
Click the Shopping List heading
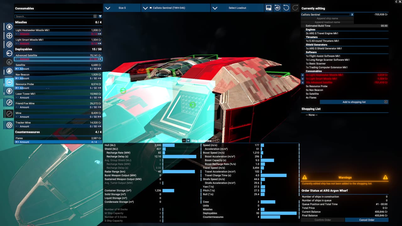[311, 109]
